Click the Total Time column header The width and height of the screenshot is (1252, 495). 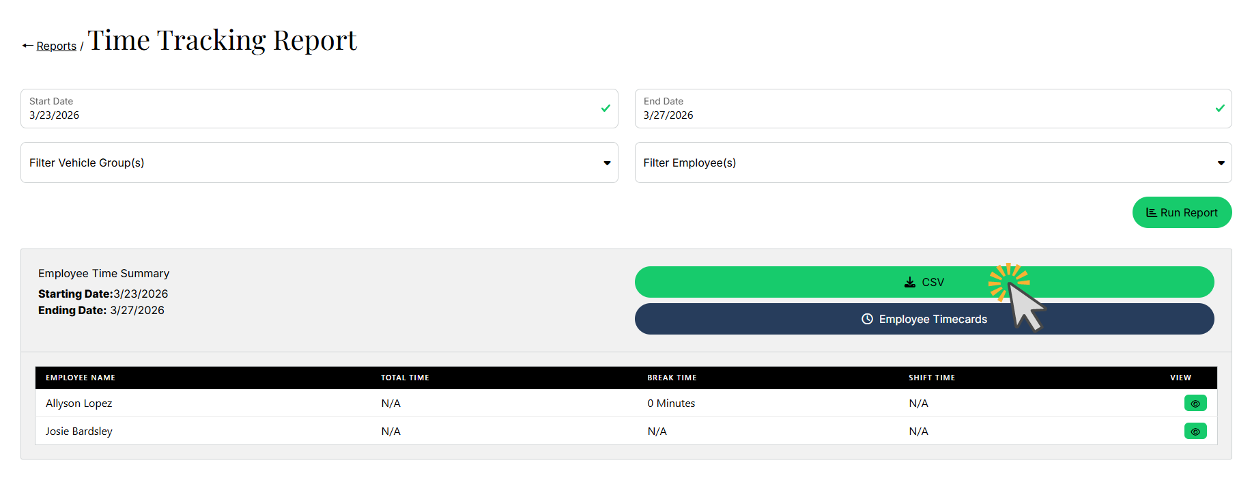click(x=405, y=378)
